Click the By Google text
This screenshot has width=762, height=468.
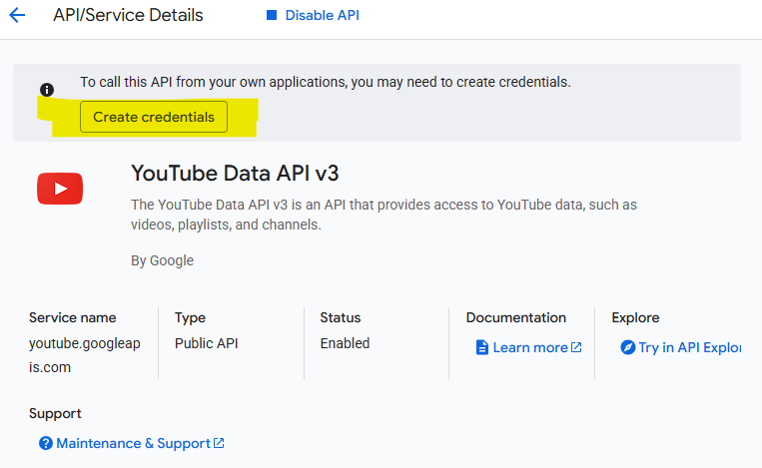[163, 260]
